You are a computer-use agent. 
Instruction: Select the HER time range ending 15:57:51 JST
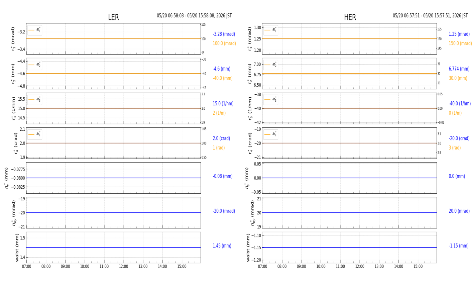[430, 16]
